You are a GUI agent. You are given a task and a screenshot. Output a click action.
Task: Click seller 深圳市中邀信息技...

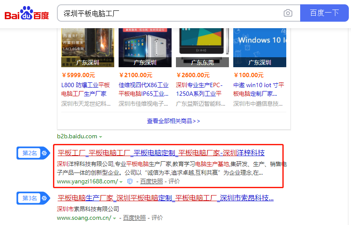(x=258, y=104)
